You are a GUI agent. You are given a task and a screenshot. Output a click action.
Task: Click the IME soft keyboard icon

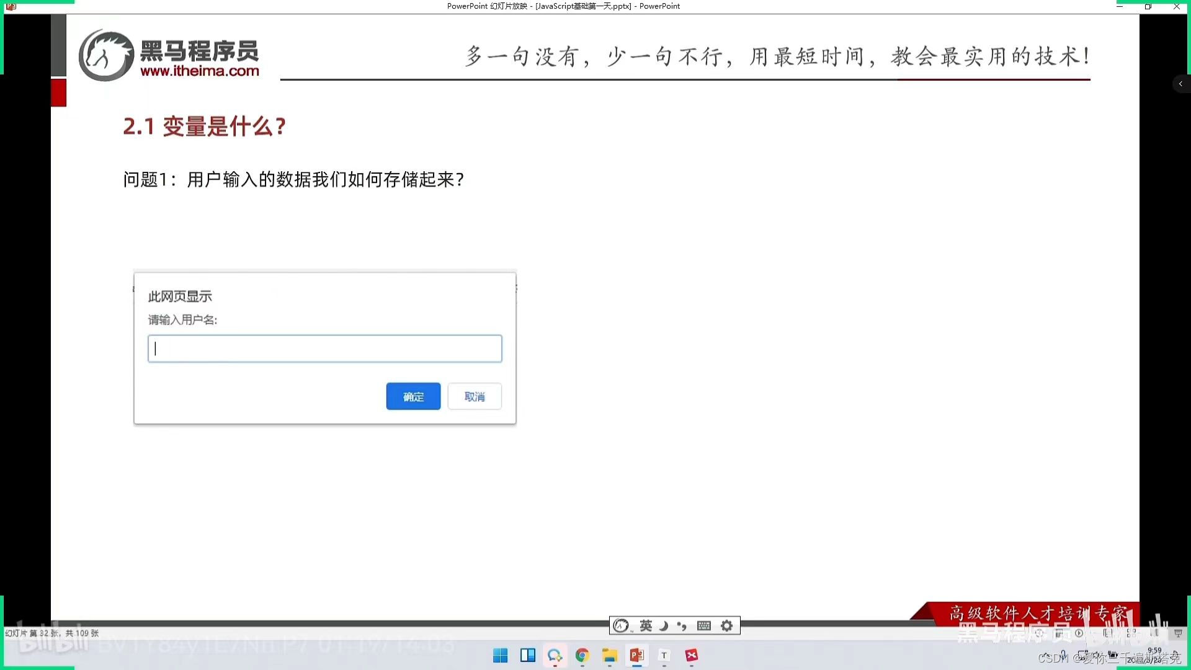click(703, 626)
